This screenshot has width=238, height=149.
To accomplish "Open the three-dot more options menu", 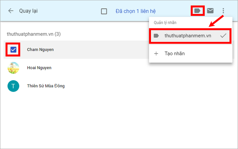I will [x=223, y=11].
